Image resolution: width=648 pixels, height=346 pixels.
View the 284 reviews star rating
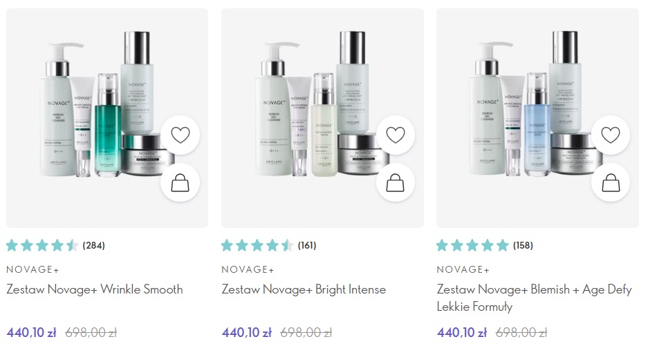[56, 245]
